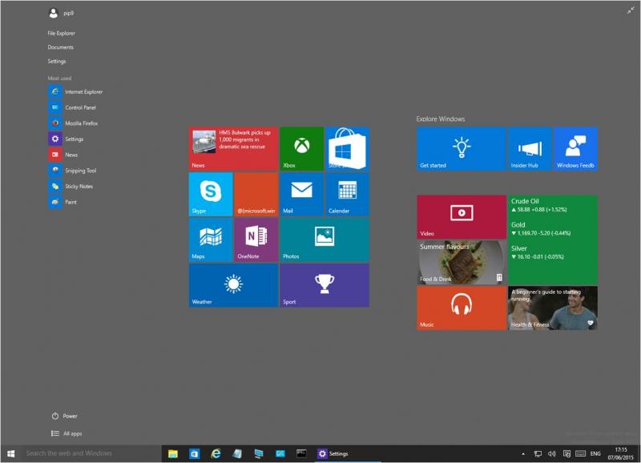This screenshot has width=641, height=463.
Task: Open the Mail tile
Action: 301,194
